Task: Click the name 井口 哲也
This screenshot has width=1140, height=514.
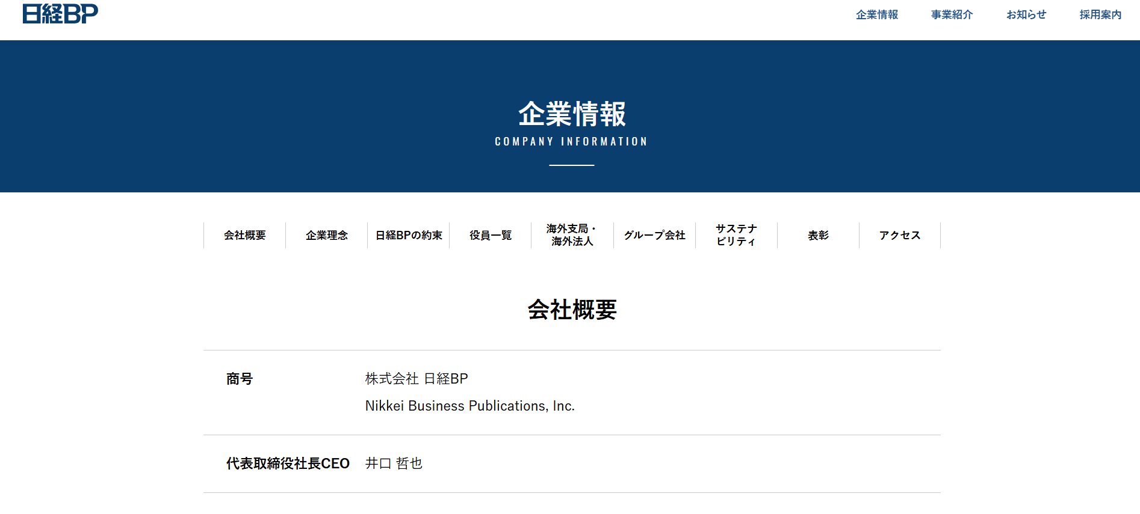Action: pos(394,464)
